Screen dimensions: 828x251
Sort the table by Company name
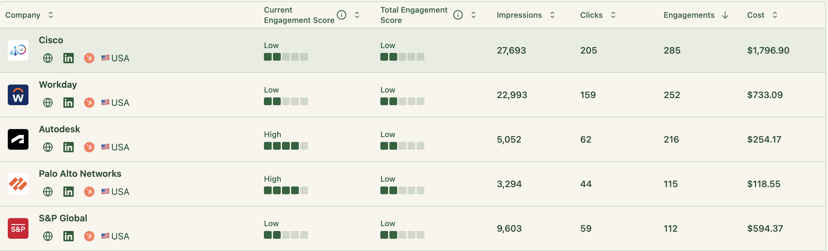(x=50, y=15)
